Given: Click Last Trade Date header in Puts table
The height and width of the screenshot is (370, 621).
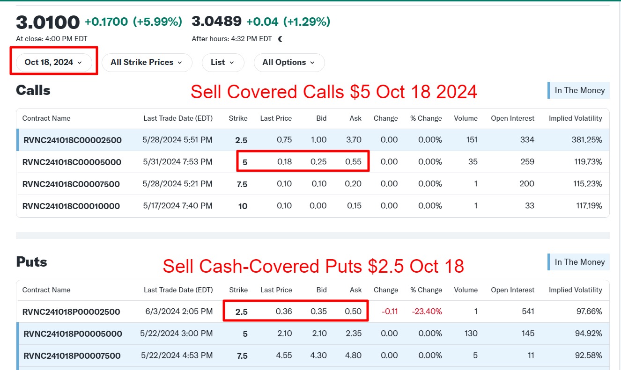Looking at the screenshot, I should 178,290.
